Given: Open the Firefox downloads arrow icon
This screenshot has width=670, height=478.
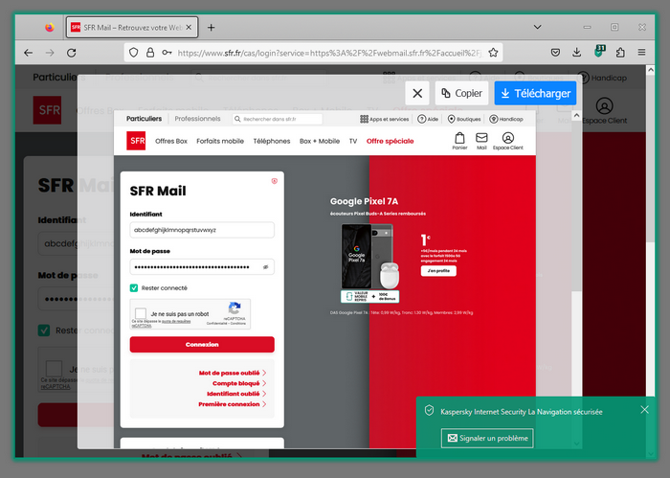Looking at the screenshot, I should pos(577,53).
